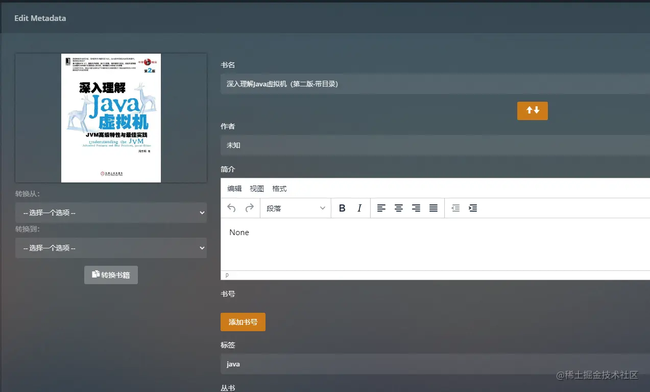
Task: Toggle bold formatting
Action: pos(343,208)
